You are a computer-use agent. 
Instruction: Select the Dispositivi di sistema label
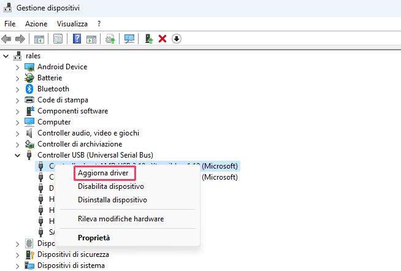tap(71, 265)
